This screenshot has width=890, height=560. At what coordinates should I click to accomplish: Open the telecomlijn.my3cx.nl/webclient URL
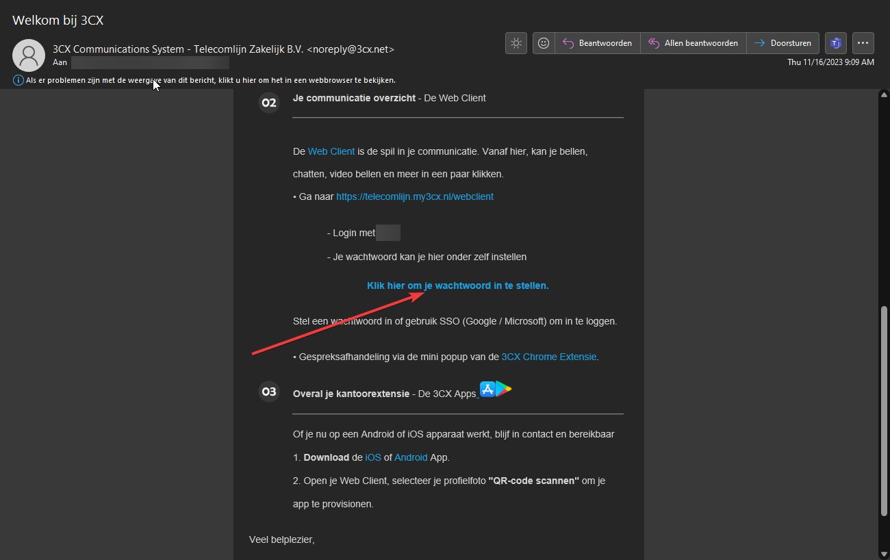pyautogui.click(x=415, y=196)
